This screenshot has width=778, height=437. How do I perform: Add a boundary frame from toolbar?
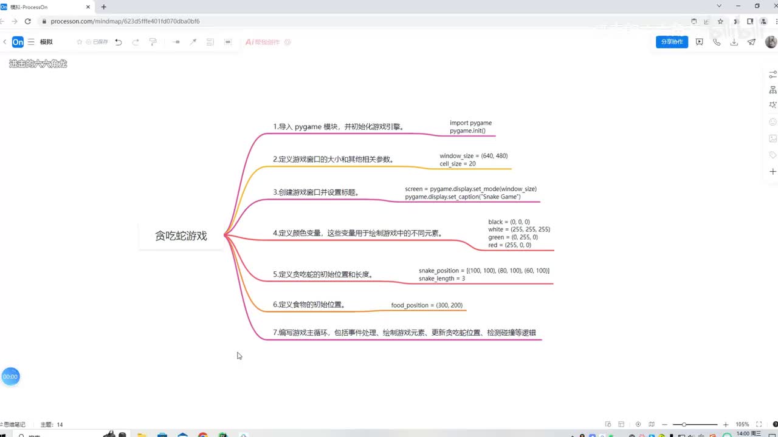[x=228, y=42]
